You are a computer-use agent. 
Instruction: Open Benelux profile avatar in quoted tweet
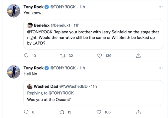(x=30, y=25)
